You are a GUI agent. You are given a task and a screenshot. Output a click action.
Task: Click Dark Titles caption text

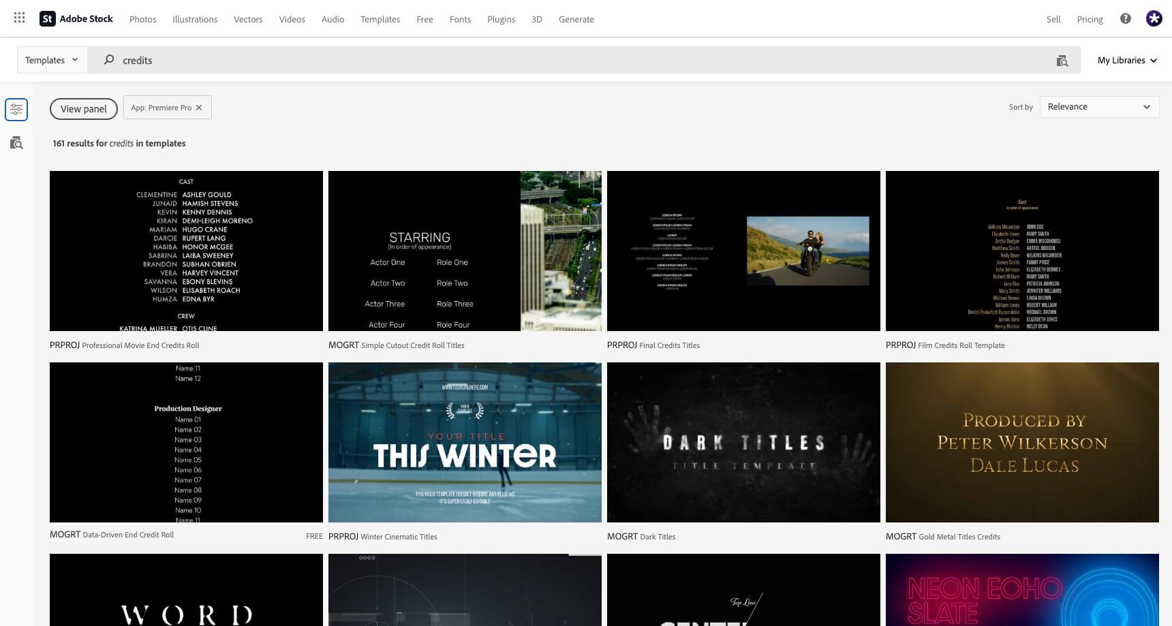tap(658, 537)
